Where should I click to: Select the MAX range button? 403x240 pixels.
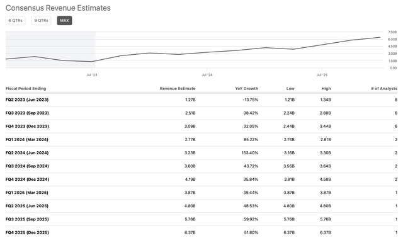click(x=64, y=21)
